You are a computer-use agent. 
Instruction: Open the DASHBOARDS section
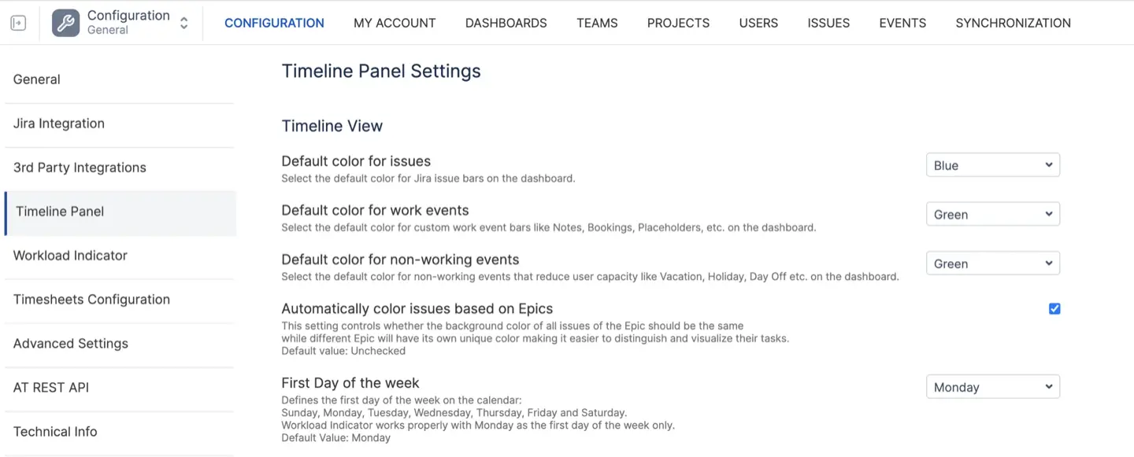506,23
